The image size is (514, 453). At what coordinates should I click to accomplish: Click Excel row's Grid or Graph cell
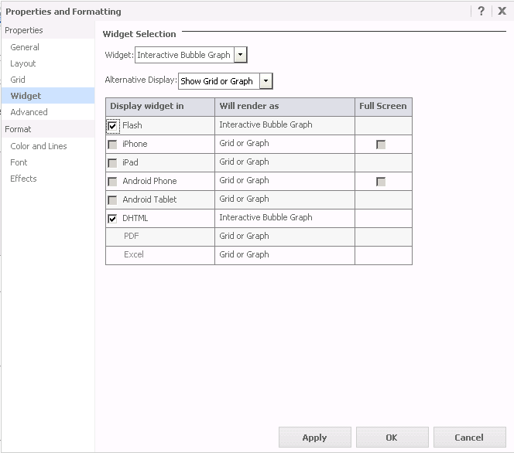(x=285, y=255)
